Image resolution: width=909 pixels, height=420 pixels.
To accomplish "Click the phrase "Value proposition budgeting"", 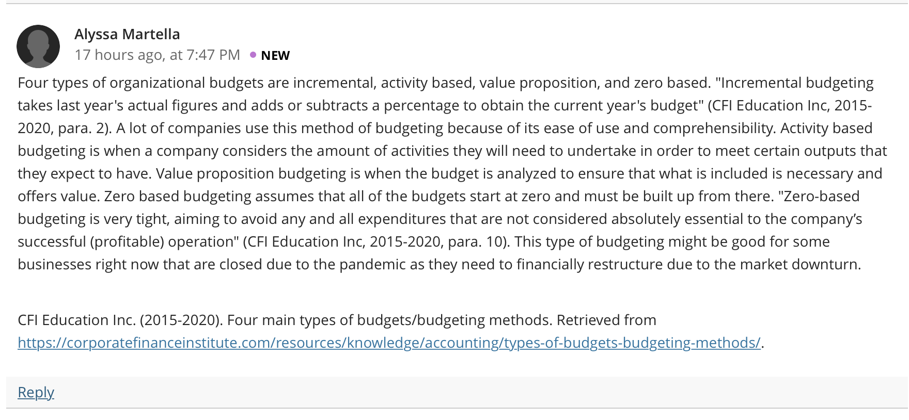I will click(x=251, y=173).
